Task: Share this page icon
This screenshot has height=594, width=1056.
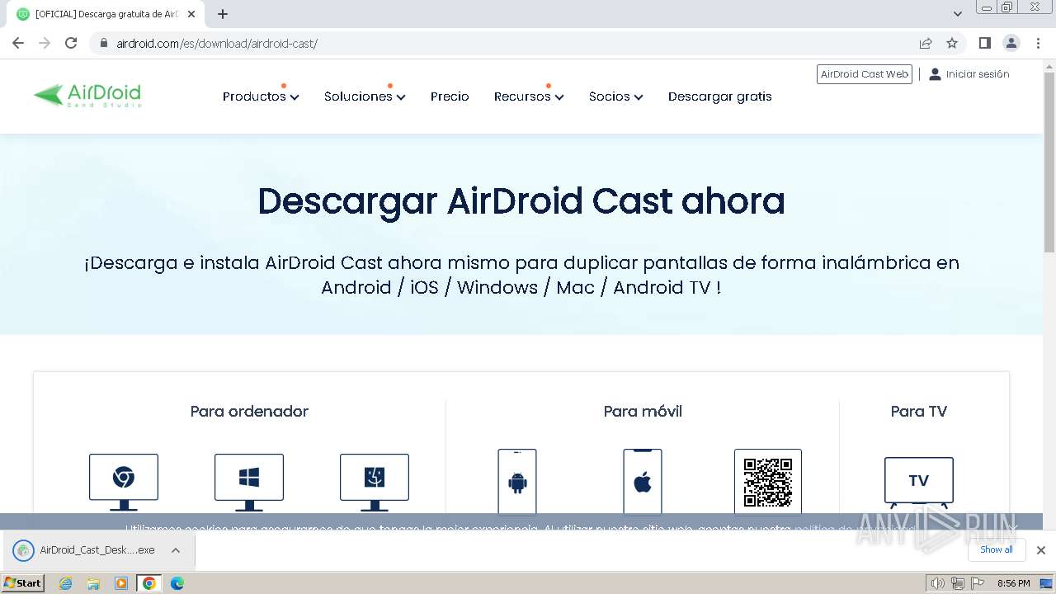Action: pos(926,43)
